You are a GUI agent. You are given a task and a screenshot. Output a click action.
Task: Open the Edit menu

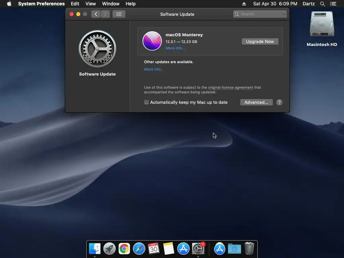click(x=75, y=4)
